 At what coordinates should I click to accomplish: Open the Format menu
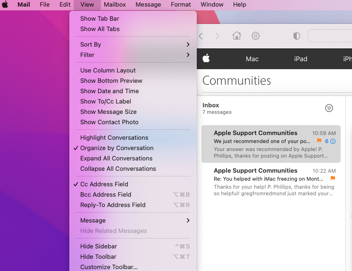coord(181,5)
